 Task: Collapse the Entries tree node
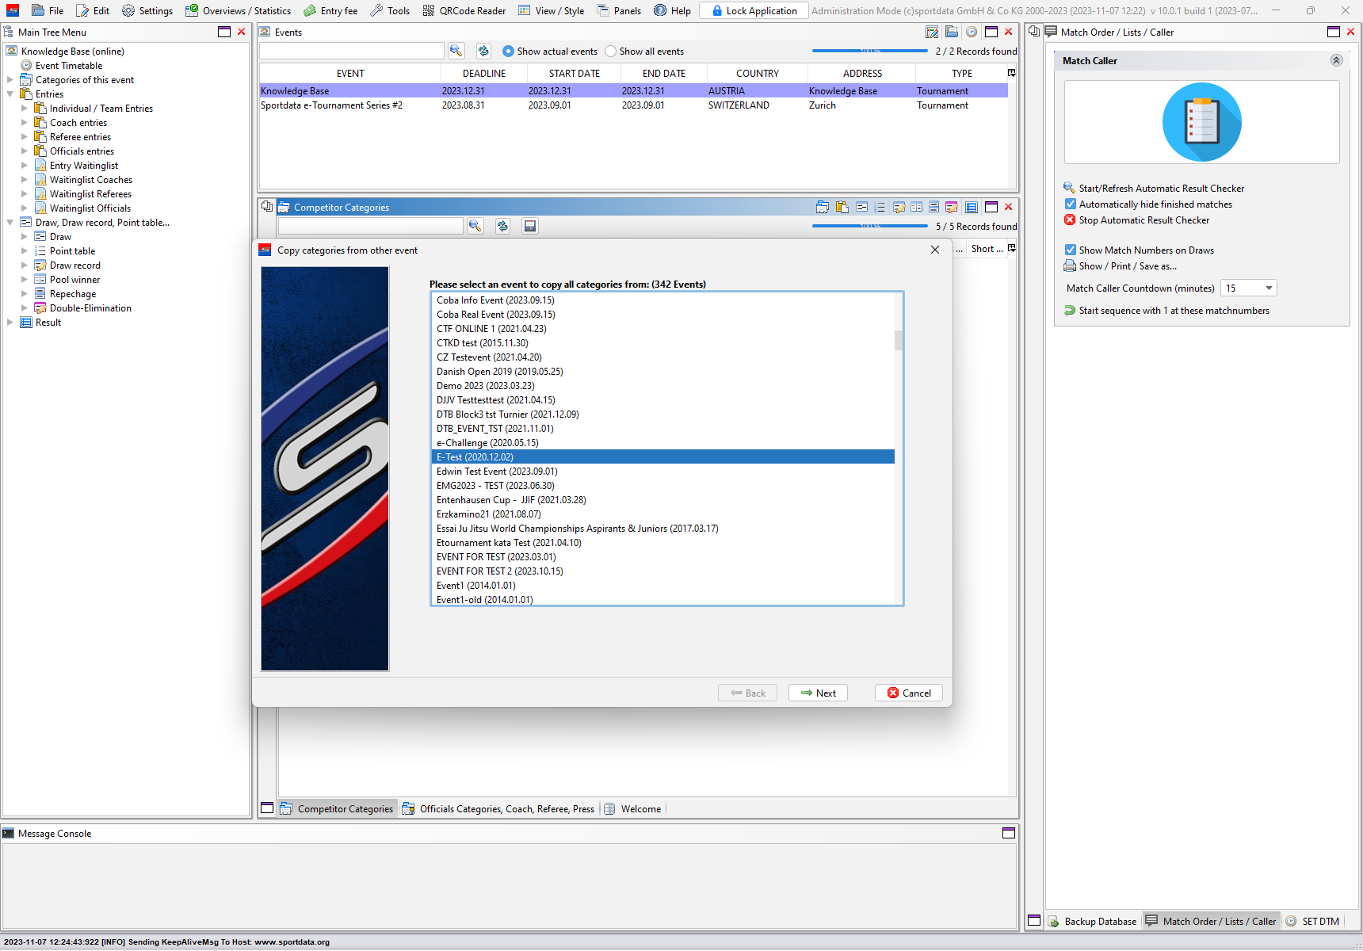point(10,94)
